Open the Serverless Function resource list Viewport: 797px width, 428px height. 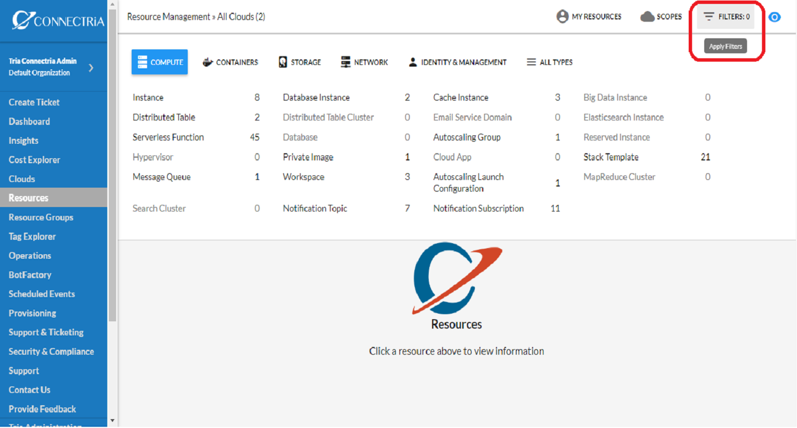[x=168, y=137]
